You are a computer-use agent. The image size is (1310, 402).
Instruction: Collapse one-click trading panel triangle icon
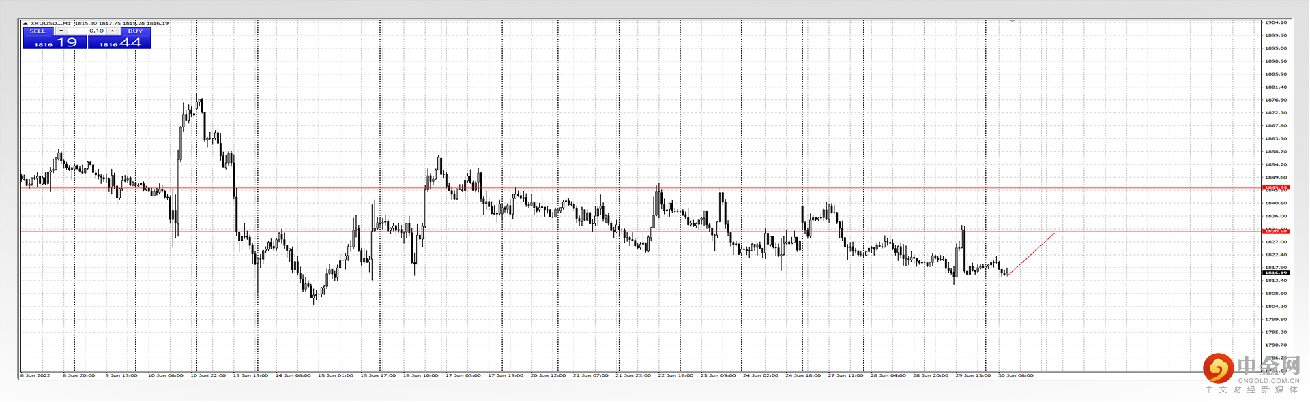point(25,24)
